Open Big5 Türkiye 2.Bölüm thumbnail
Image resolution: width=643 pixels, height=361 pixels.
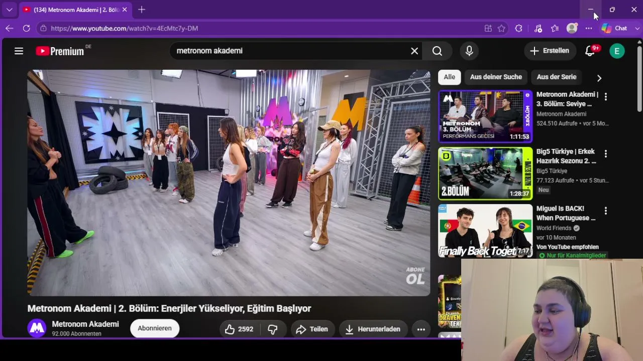tap(485, 173)
